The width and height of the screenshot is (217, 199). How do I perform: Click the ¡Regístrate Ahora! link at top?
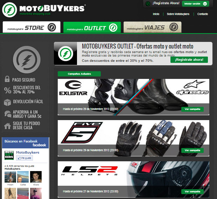point(166,3)
